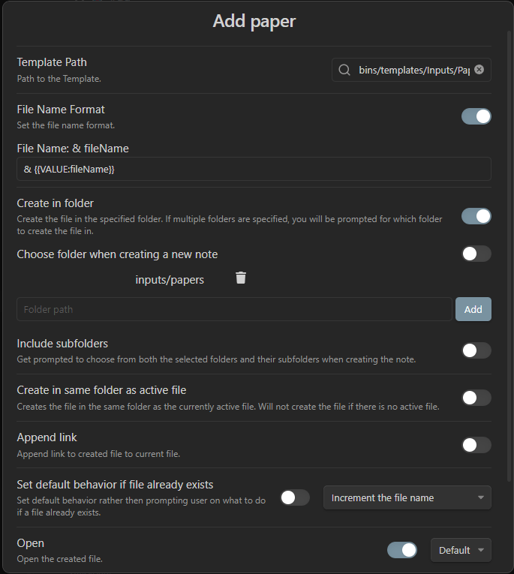Enable Include subfolders option
514x574 pixels.
pos(476,350)
